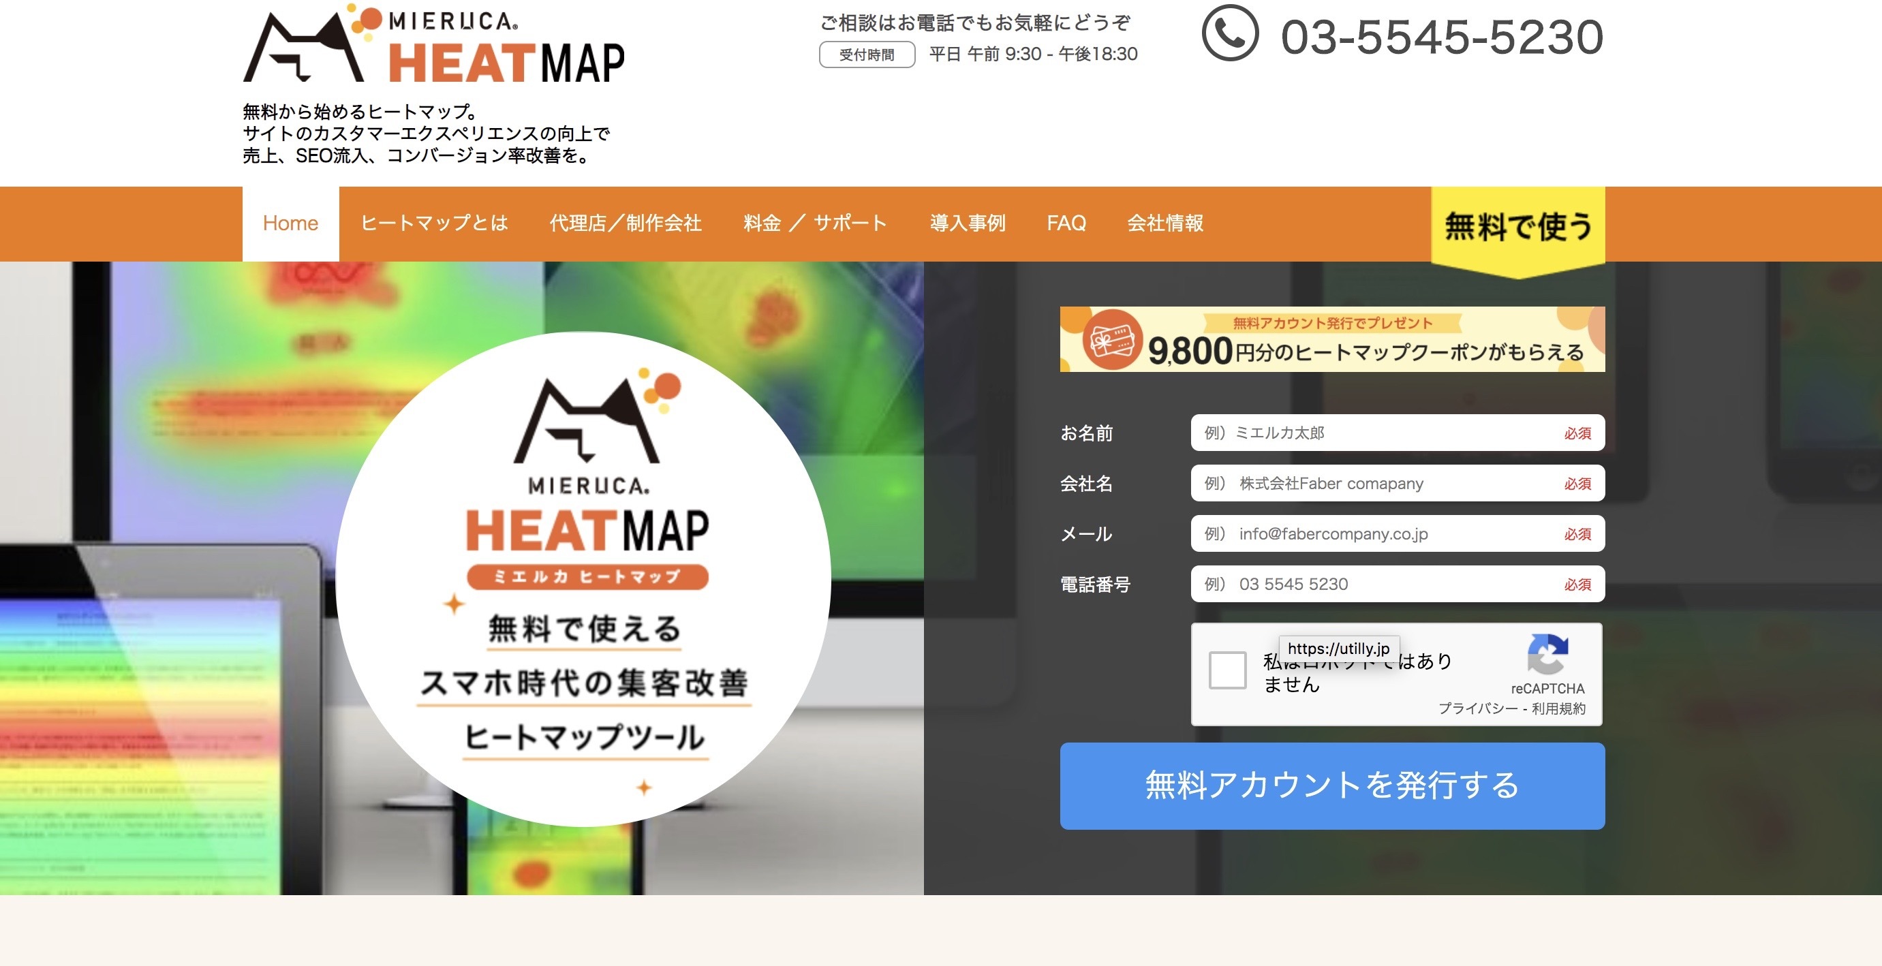The width and height of the screenshot is (1882, 966).
Task: Click hero text スマホ時代の集客改善
Action: click(x=583, y=683)
